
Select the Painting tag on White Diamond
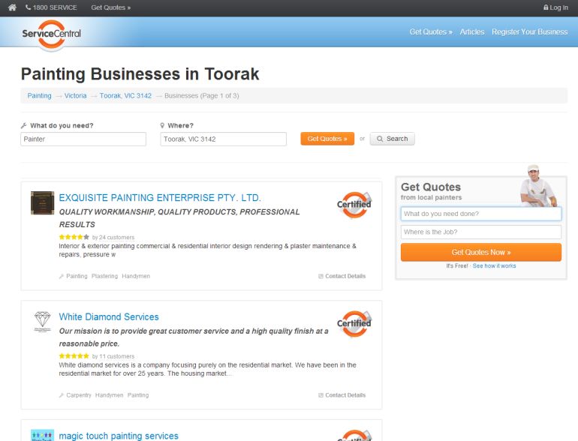click(138, 395)
